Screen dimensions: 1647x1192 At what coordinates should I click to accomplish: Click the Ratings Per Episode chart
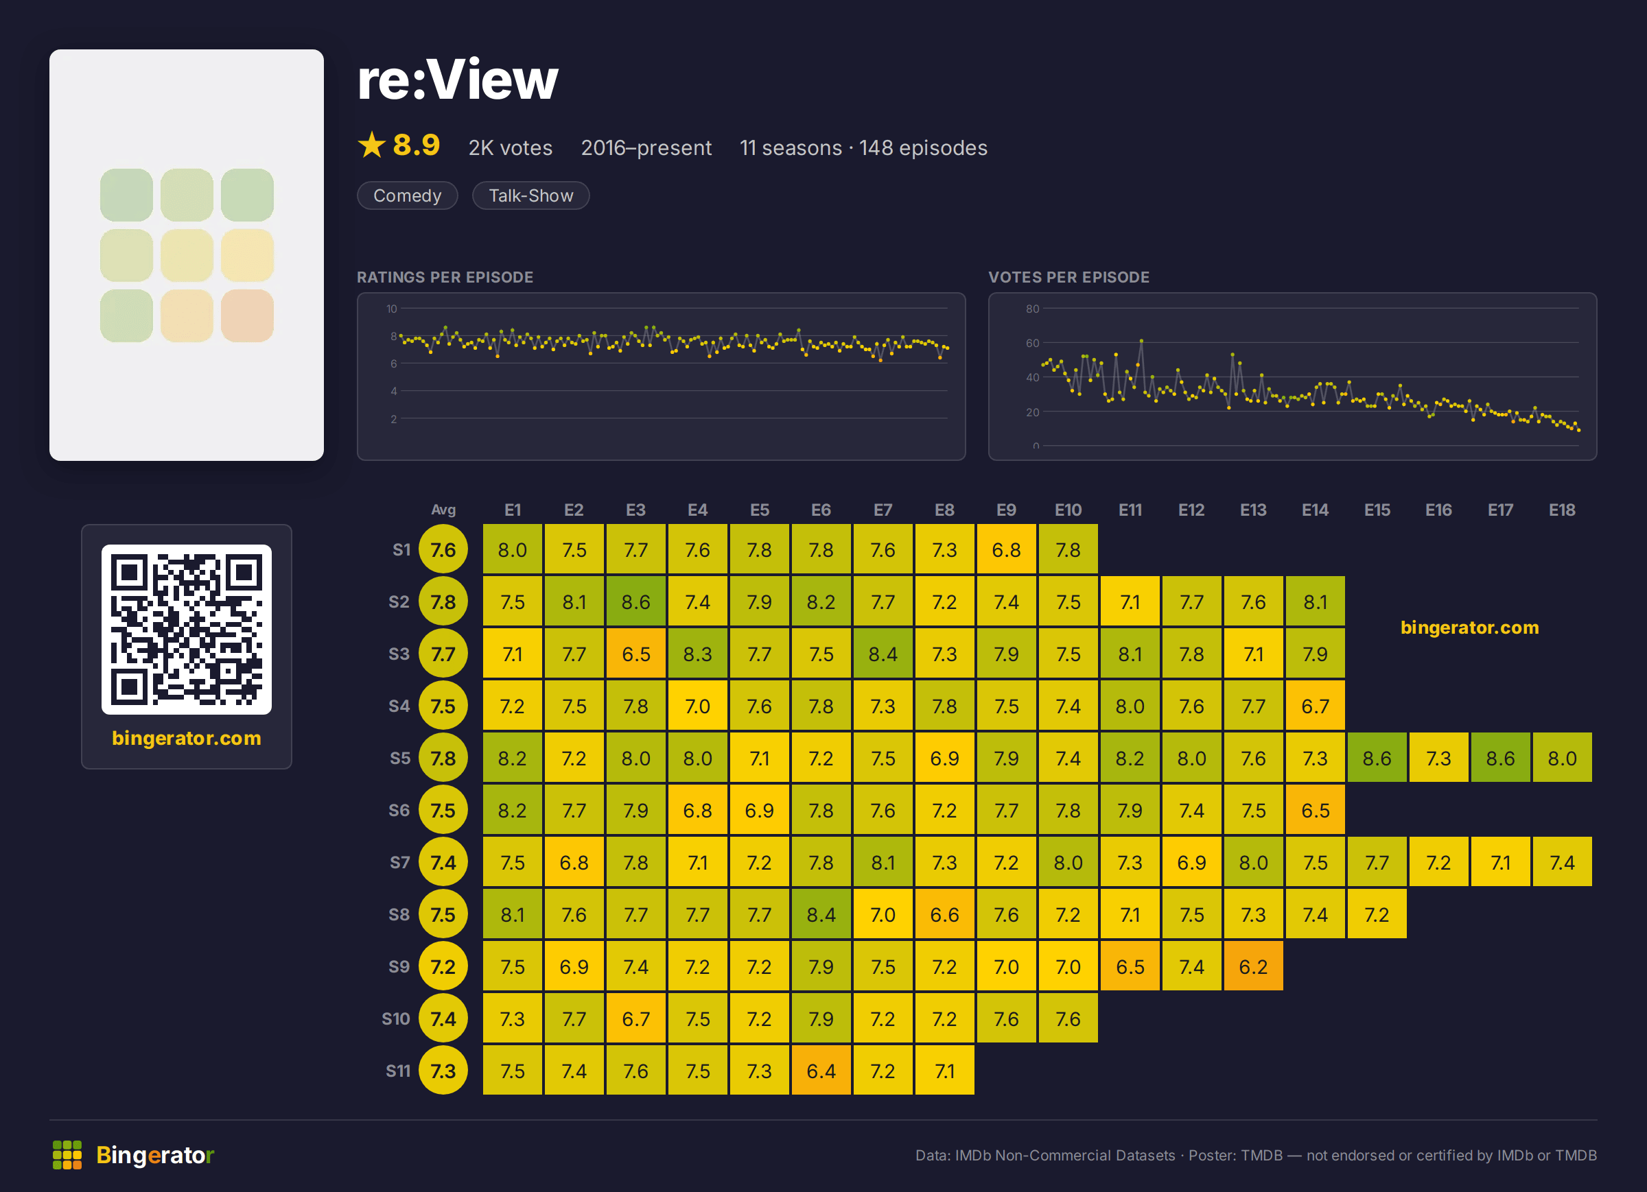coord(661,376)
